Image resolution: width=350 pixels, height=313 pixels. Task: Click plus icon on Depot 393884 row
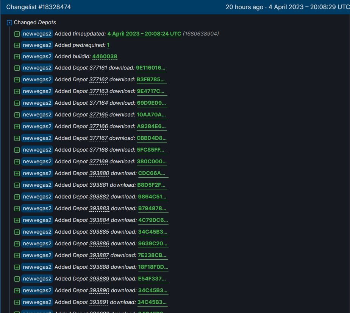click(17, 220)
